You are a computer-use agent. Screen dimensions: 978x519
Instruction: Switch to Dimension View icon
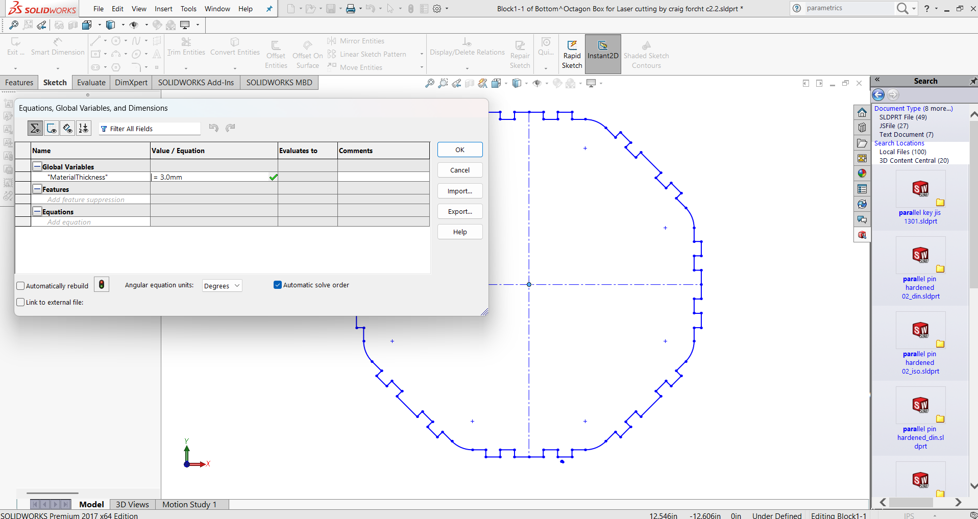point(67,128)
